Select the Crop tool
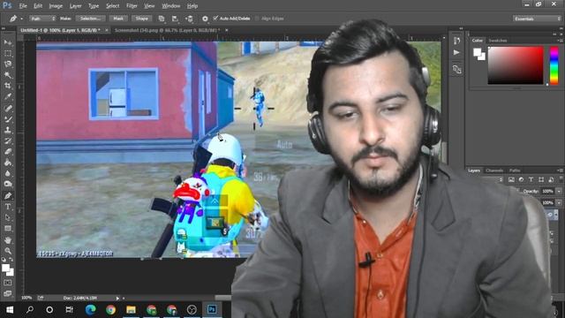The image size is (565, 318). pyautogui.click(x=8, y=86)
